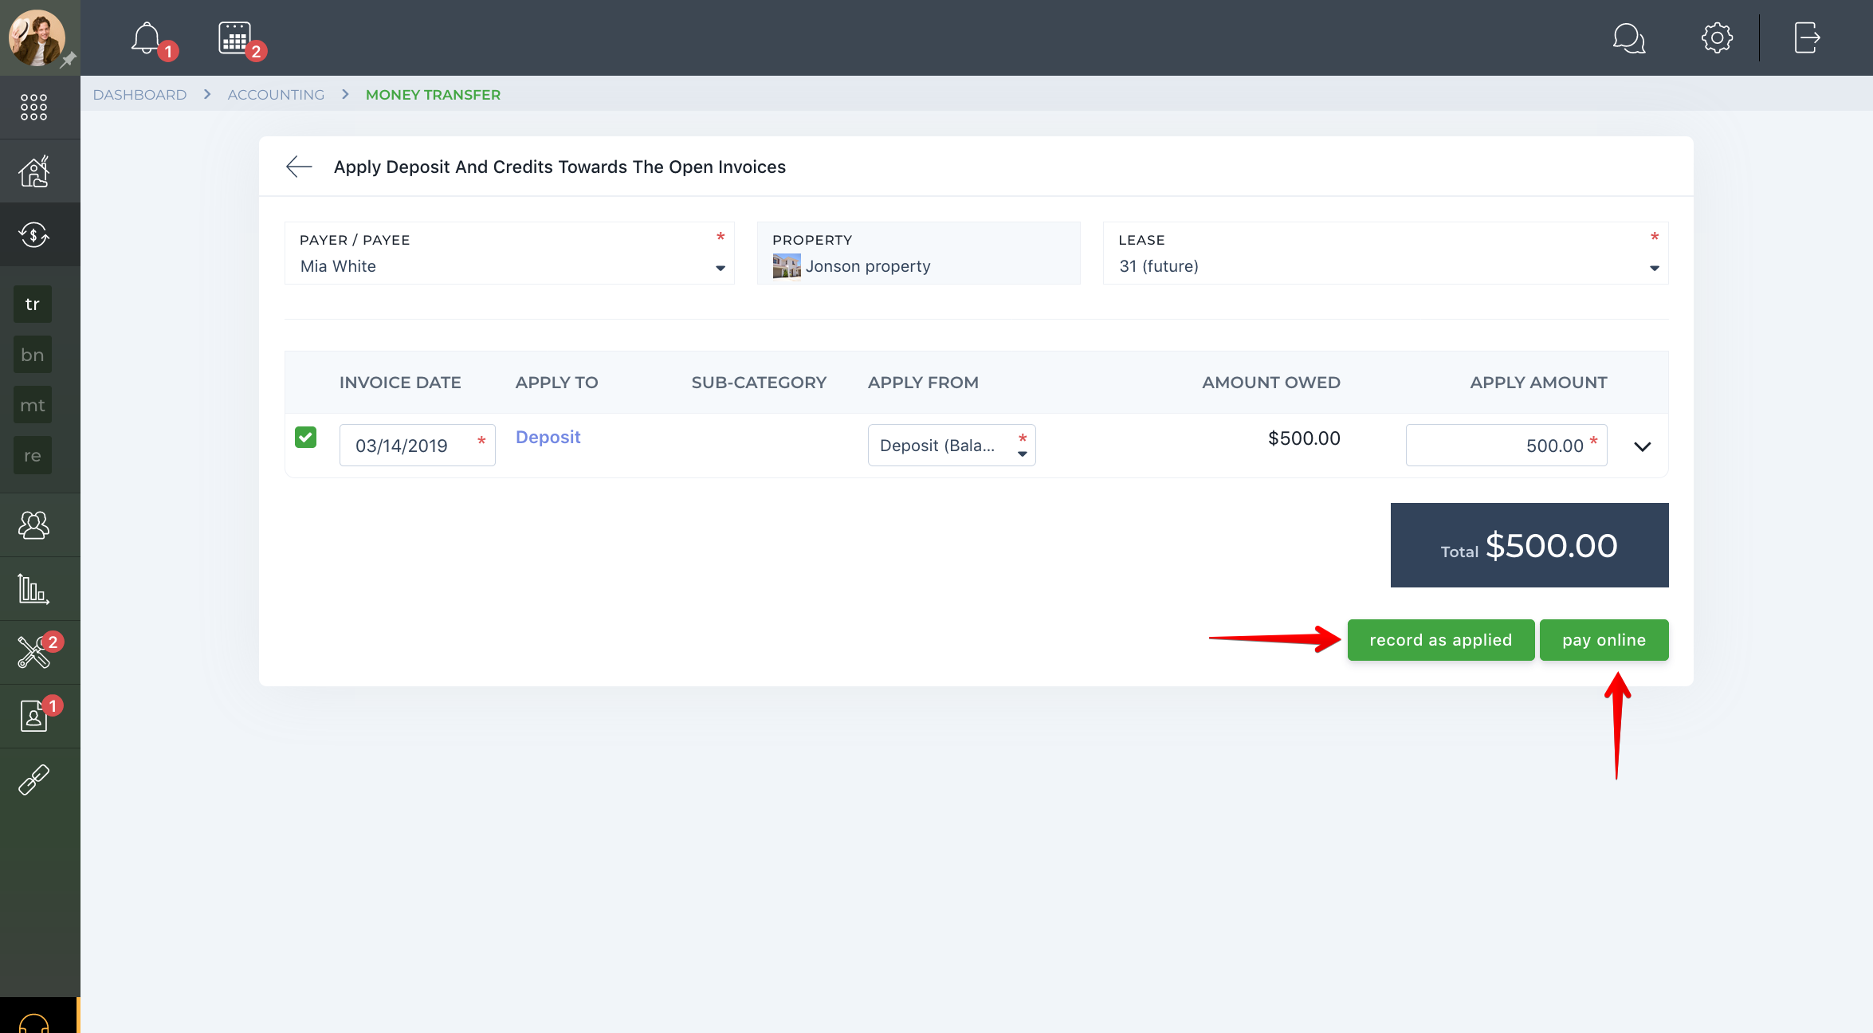Viewport: 1873px width, 1033px height.
Task: Open the properties house icon in sidebar
Action: pyautogui.click(x=33, y=171)
